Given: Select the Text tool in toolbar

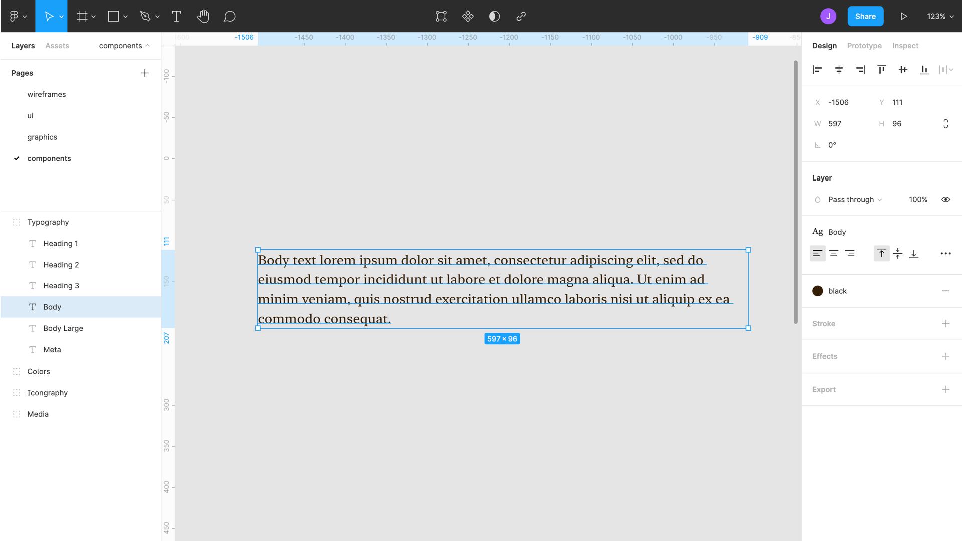Looking at the screenshot, I should pyautogui.click(x=176, y=16).
